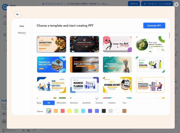Go back using the arrow button
Viewport: 180px width, 133px height.
18,14
